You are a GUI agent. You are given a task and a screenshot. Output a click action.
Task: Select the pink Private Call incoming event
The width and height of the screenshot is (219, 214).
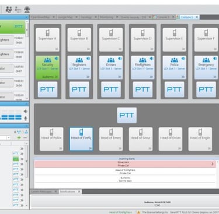[x=125, y=164]
